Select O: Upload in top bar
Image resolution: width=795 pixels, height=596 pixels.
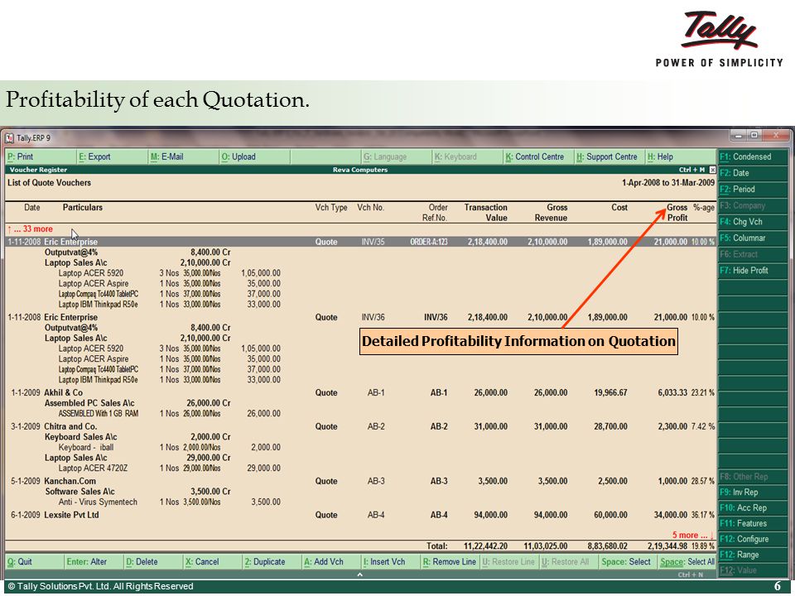click(254, 157)
